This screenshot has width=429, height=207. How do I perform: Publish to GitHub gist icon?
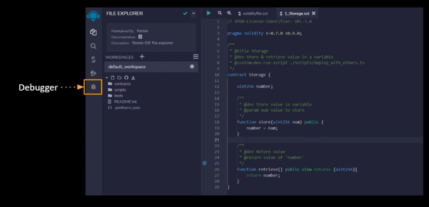coord(127,78)
